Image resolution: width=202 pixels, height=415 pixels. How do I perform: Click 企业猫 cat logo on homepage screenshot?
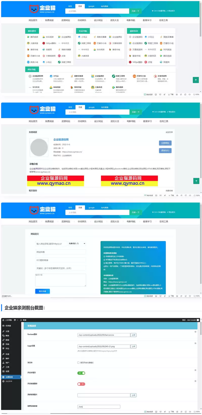click(42, 9)
